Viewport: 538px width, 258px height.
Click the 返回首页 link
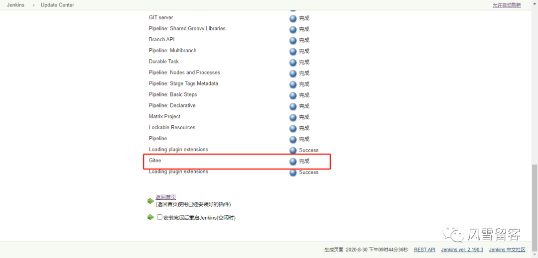pyautogui.click(x=166, y=197)
